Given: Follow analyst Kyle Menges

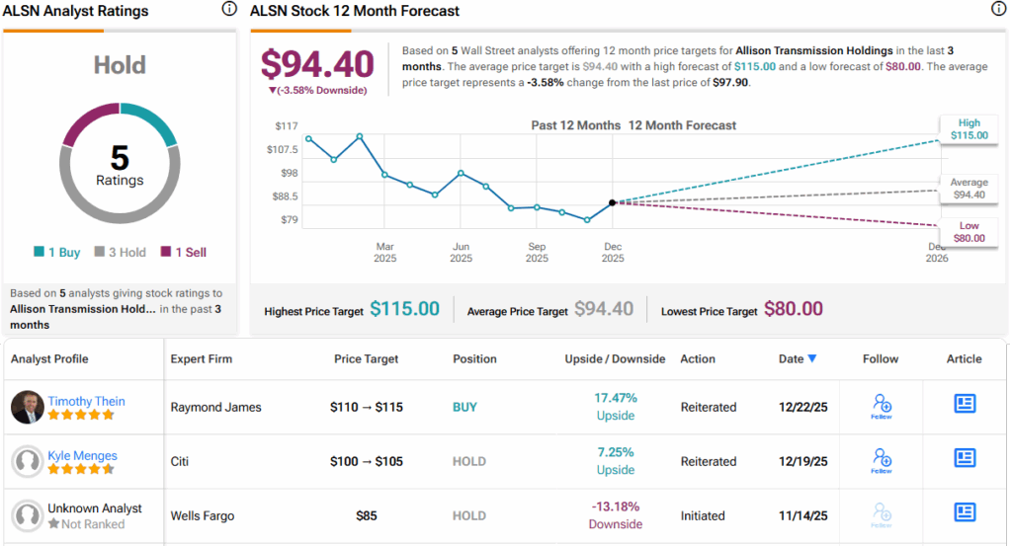Looking at the screenshot, I should [x=882, y=460].
